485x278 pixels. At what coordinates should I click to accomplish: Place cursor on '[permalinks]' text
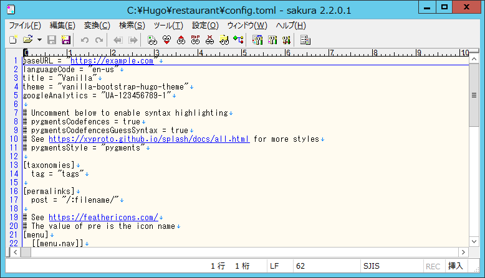[x=49, y=192]
